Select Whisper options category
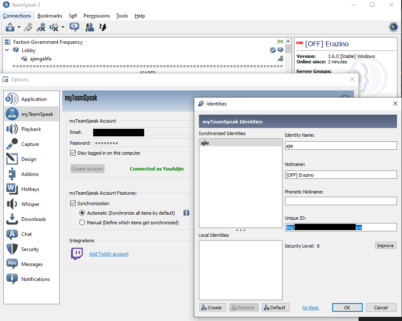This screenshot has height=321, width=402. pos(31,204)
